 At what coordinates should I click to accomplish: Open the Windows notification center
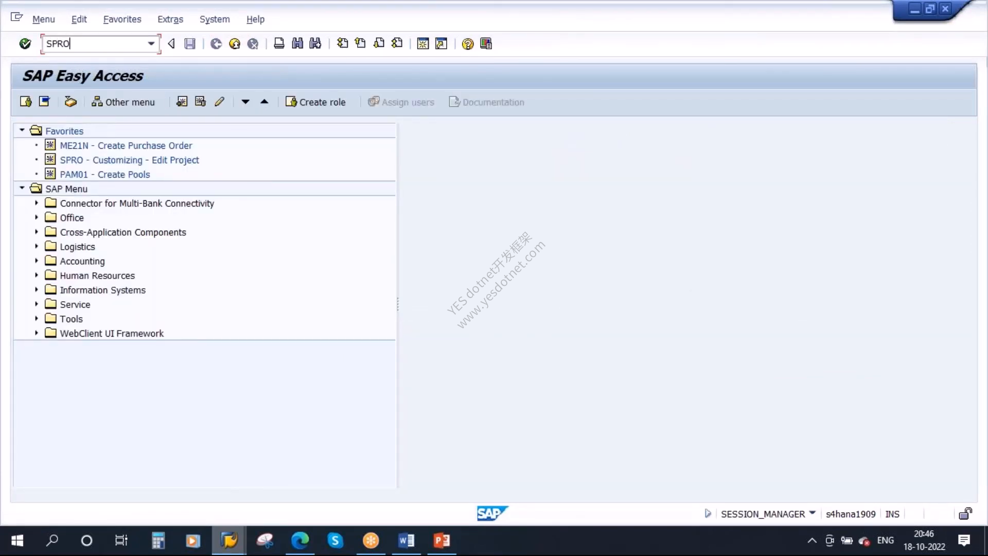tap(964, 541)
